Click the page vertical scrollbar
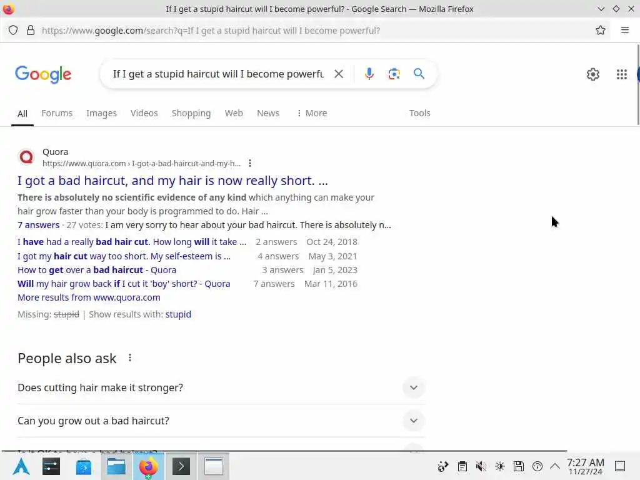This screenshot has height=480, width=640. click(637, 84)
